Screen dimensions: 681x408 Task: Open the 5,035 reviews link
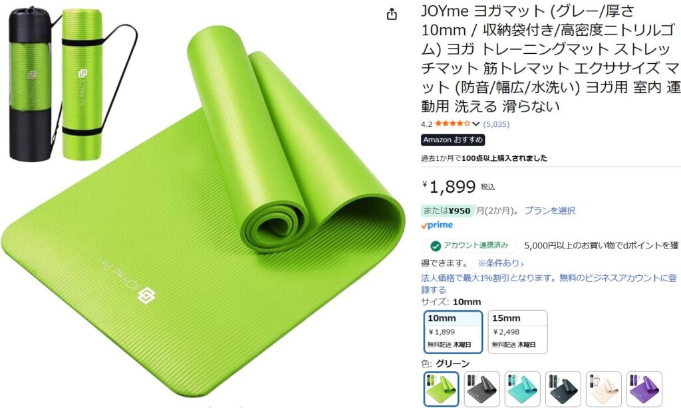(496, 124)
